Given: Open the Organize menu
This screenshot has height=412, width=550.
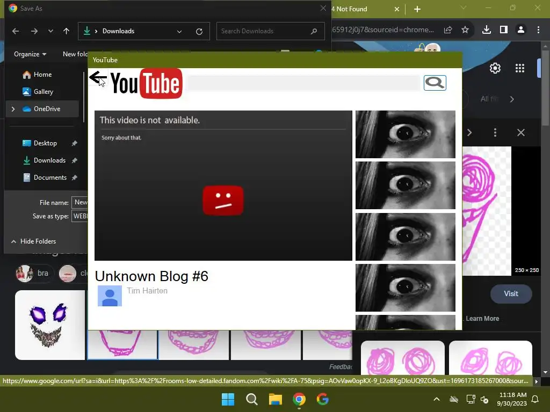Looking at the screenshot, I should click(x=30, y=54).
